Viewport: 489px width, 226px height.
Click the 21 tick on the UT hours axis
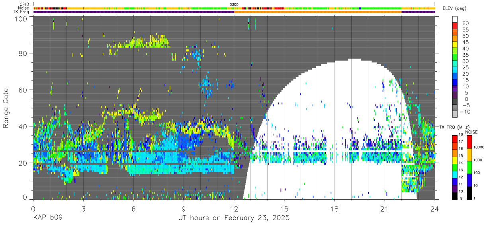pyautogui.click(x=384, y=208)
